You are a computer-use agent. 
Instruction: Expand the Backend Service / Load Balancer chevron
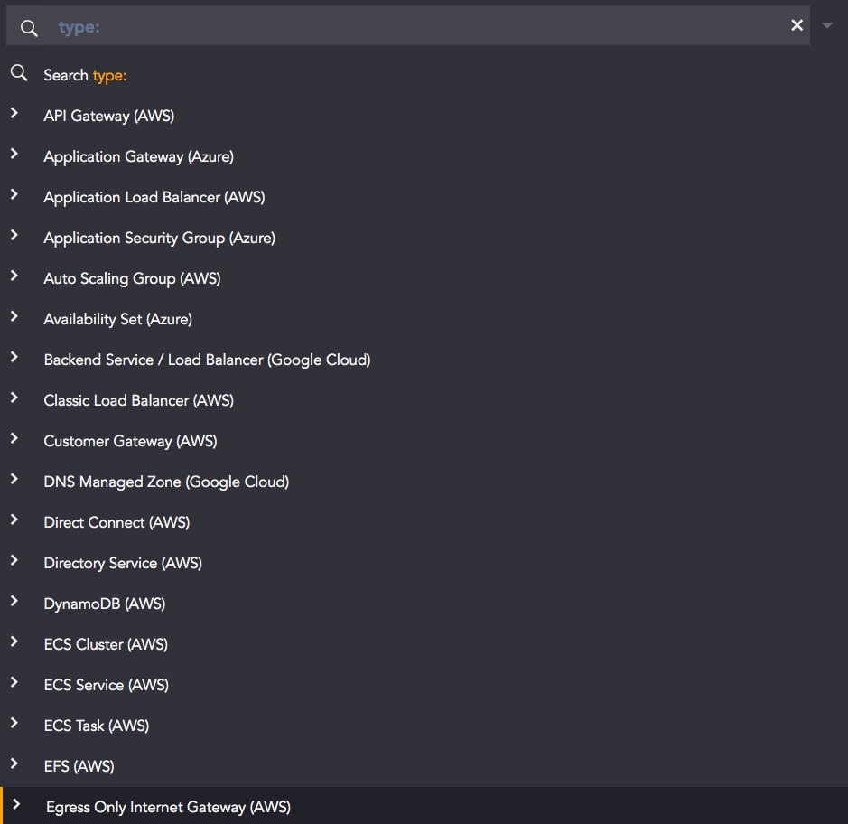click(x=14, y=357)
